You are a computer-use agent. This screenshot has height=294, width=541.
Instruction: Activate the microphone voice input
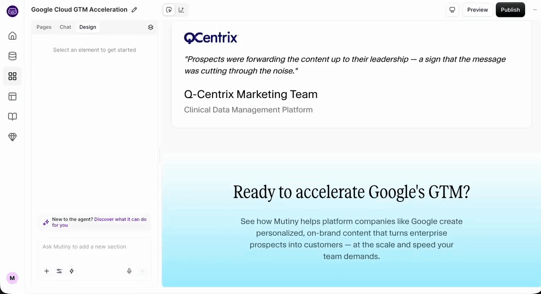coord(129,271)
